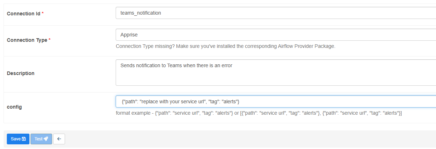Click the red asterisk beside Connection Id
The width and height of the screenshot is (436, 149).
[43, 13]
